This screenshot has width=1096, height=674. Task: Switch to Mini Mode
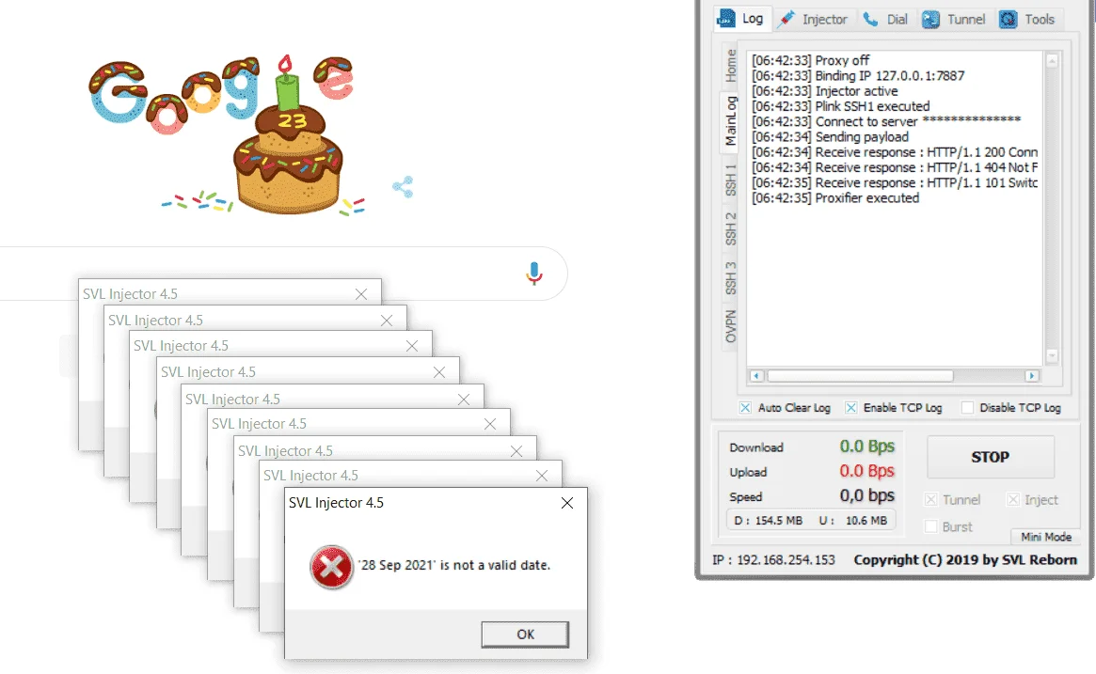tap(1046, 537)
